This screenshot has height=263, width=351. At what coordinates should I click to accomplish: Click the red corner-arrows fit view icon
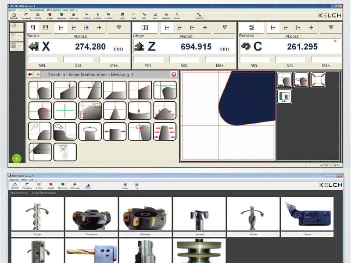pos(318,80)
